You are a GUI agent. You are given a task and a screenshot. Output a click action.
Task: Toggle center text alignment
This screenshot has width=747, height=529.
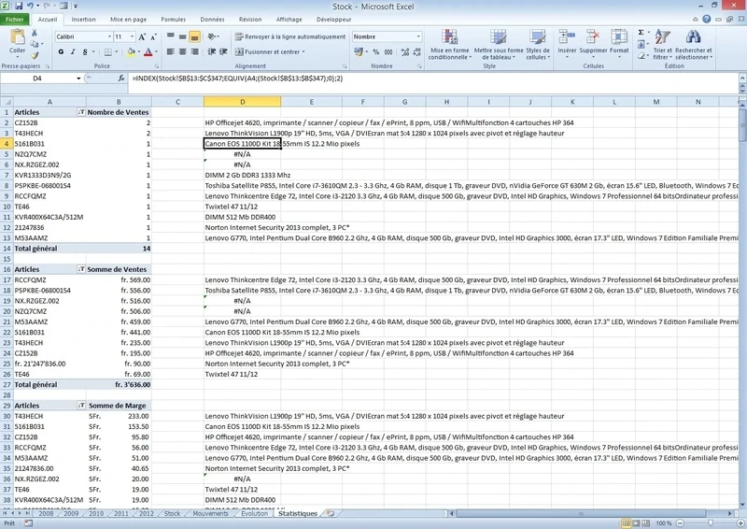[182, 51]
